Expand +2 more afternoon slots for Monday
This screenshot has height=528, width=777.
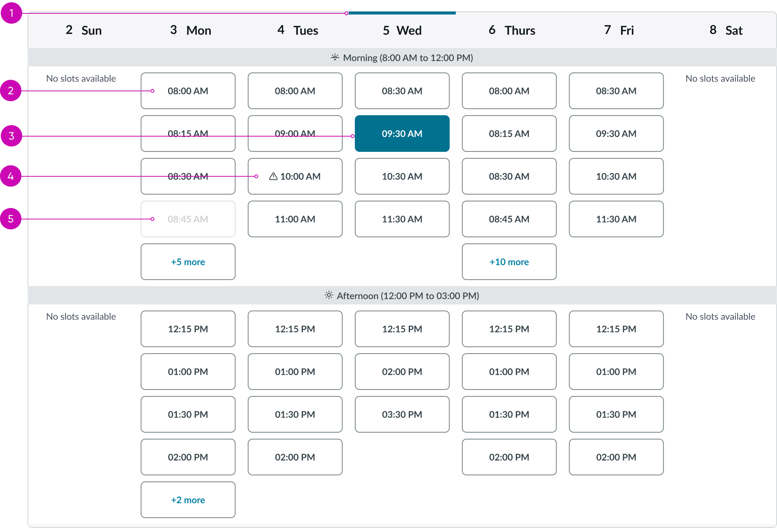[x=188, y=500]
